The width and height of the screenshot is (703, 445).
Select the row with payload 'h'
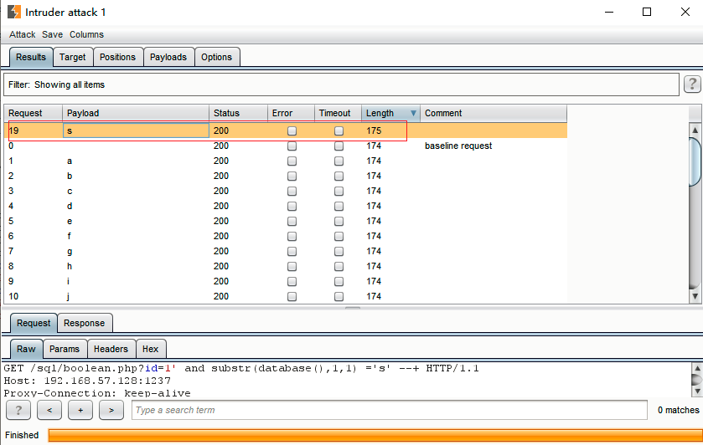pos(286,266)
